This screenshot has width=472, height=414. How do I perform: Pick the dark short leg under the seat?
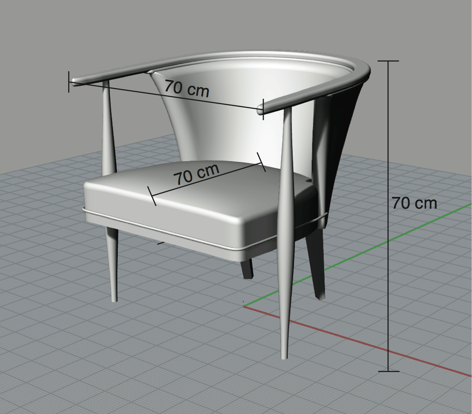(x=247, y=268)
